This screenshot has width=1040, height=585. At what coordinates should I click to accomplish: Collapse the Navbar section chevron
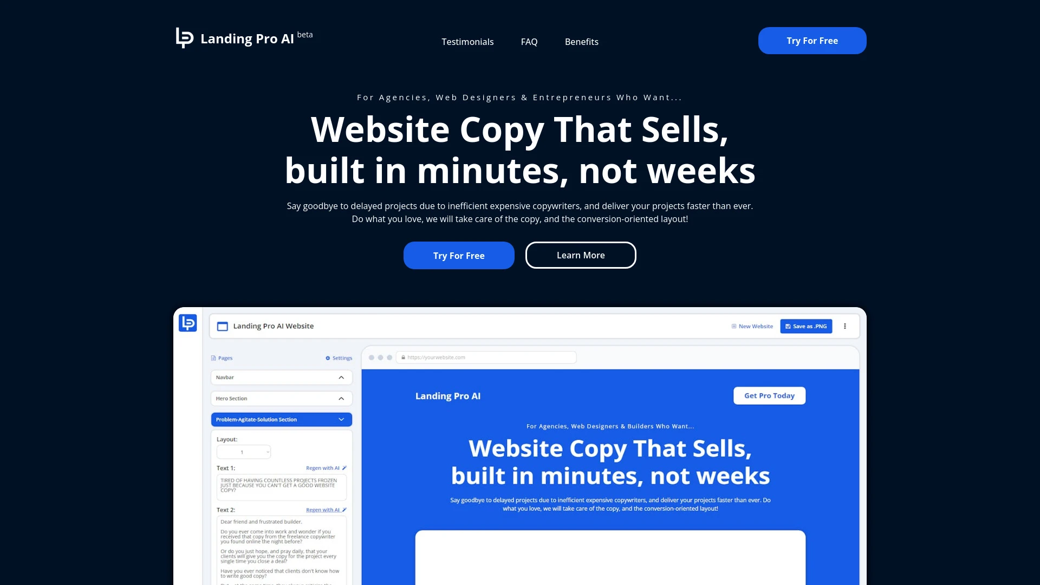pos(341,376)
